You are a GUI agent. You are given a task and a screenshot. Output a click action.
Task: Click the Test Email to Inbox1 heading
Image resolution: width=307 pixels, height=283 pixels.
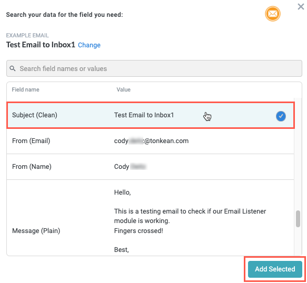click(41, 45)
